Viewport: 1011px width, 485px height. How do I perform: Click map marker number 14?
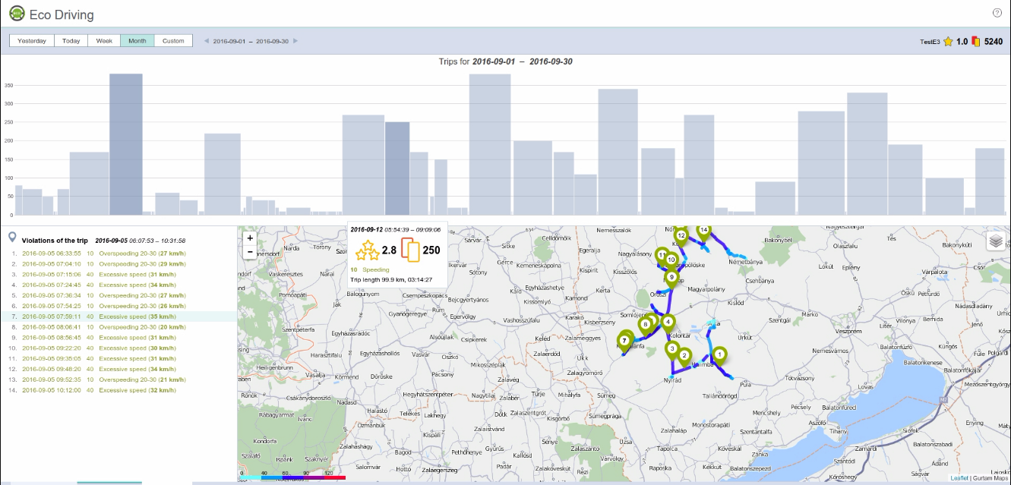coord(704,231)
